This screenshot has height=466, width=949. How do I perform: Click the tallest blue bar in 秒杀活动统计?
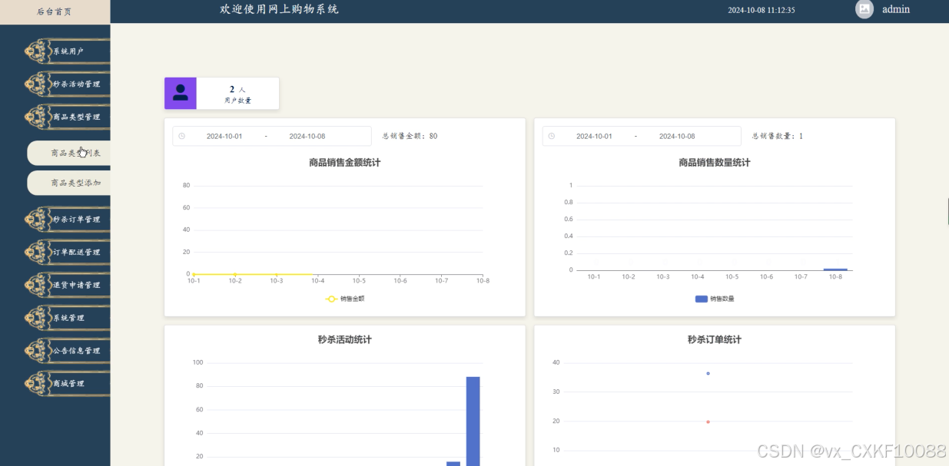point(473,421)
